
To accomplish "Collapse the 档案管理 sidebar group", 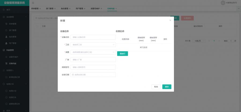I will [26, 50].
